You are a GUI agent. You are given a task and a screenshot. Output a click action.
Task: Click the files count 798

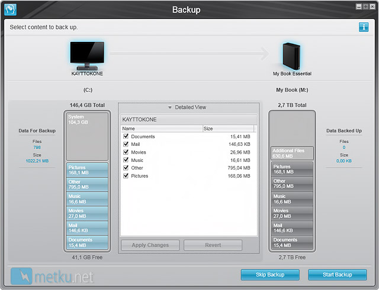point(37,147)
